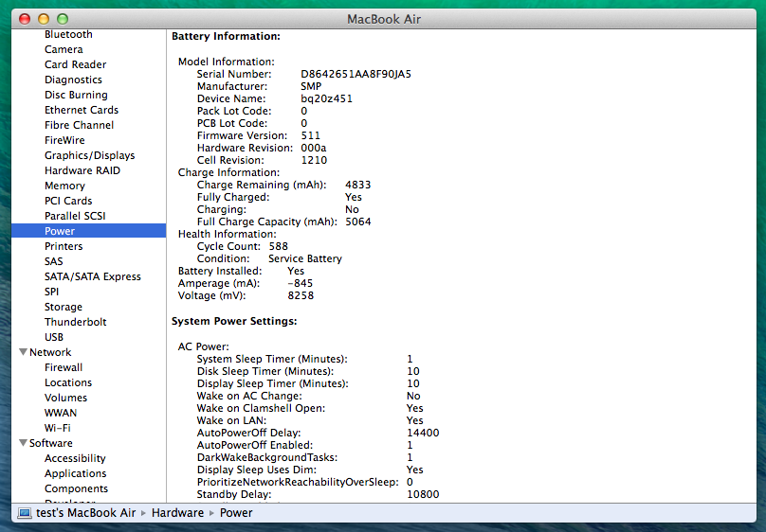Viewport: 766px width, 532px height.
Task: Select Camera in the sidebar
Action: (64, 49)
